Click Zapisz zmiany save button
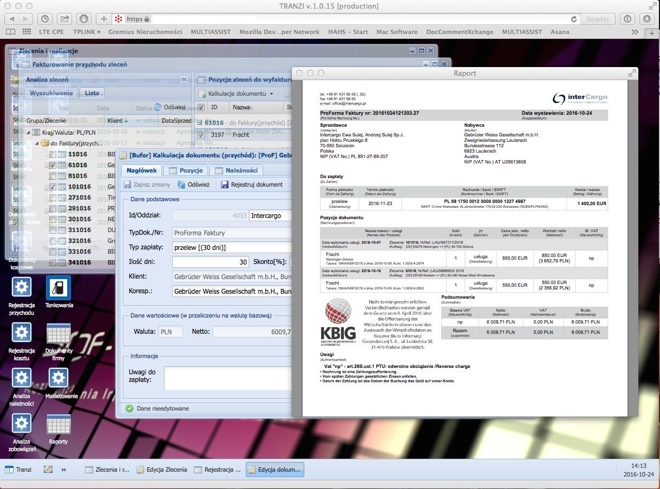660x489 pixels. pos(147,184)
